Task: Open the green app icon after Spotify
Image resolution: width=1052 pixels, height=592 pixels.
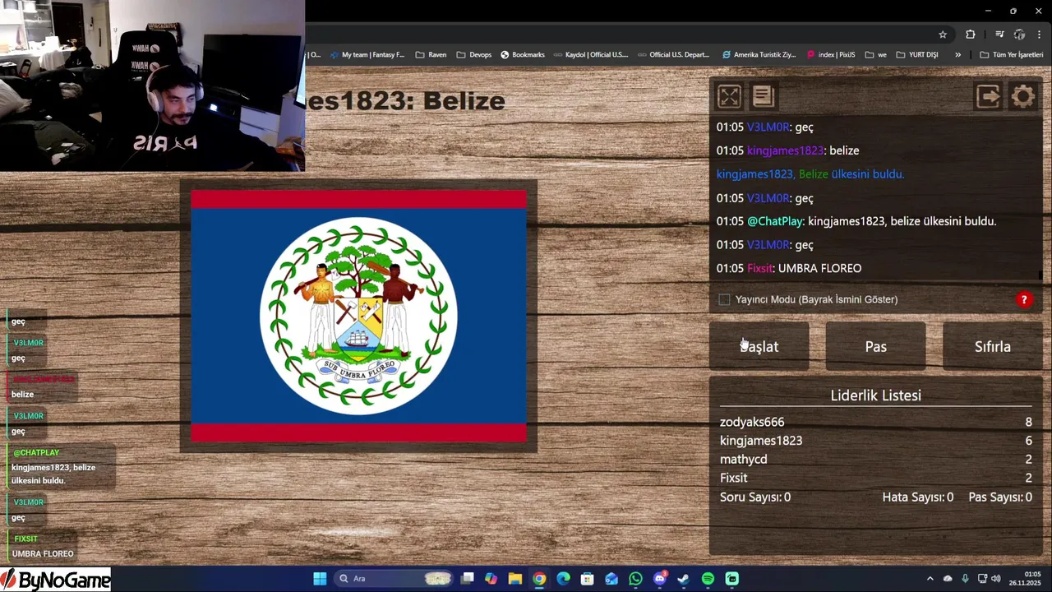Action: (731, 579)
